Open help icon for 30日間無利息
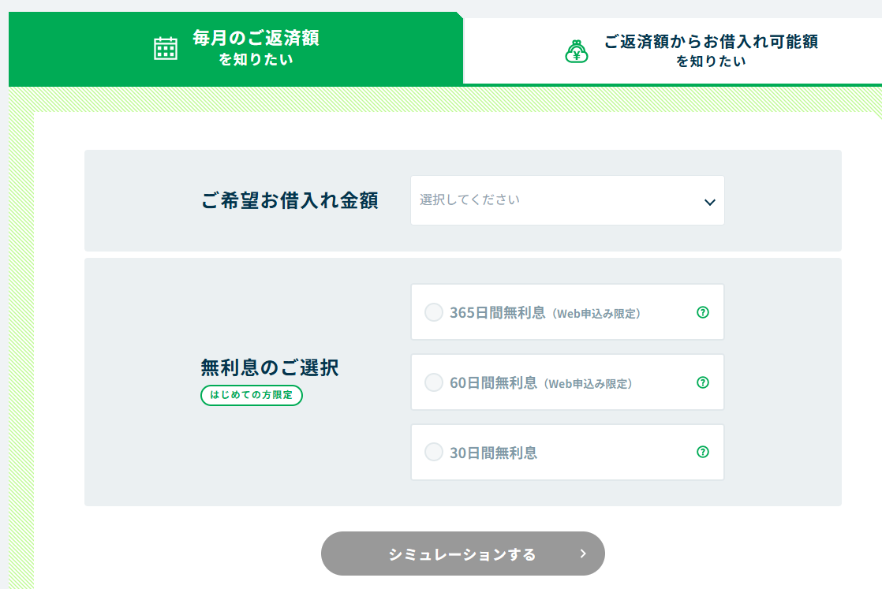The height and width of the screenshot is (589, 882). pyautogui.click(x=703, y=452)
